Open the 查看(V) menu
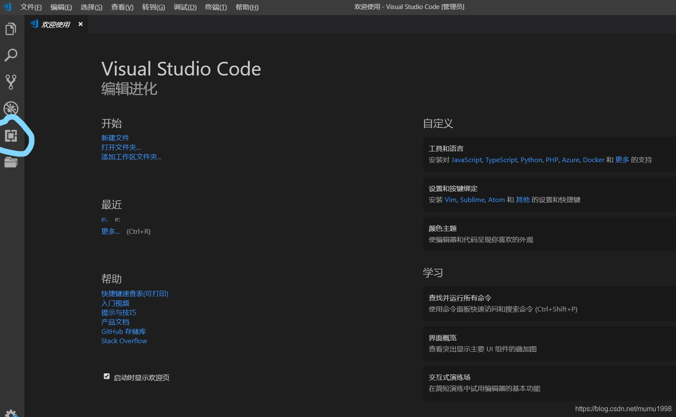 [122, 7]
